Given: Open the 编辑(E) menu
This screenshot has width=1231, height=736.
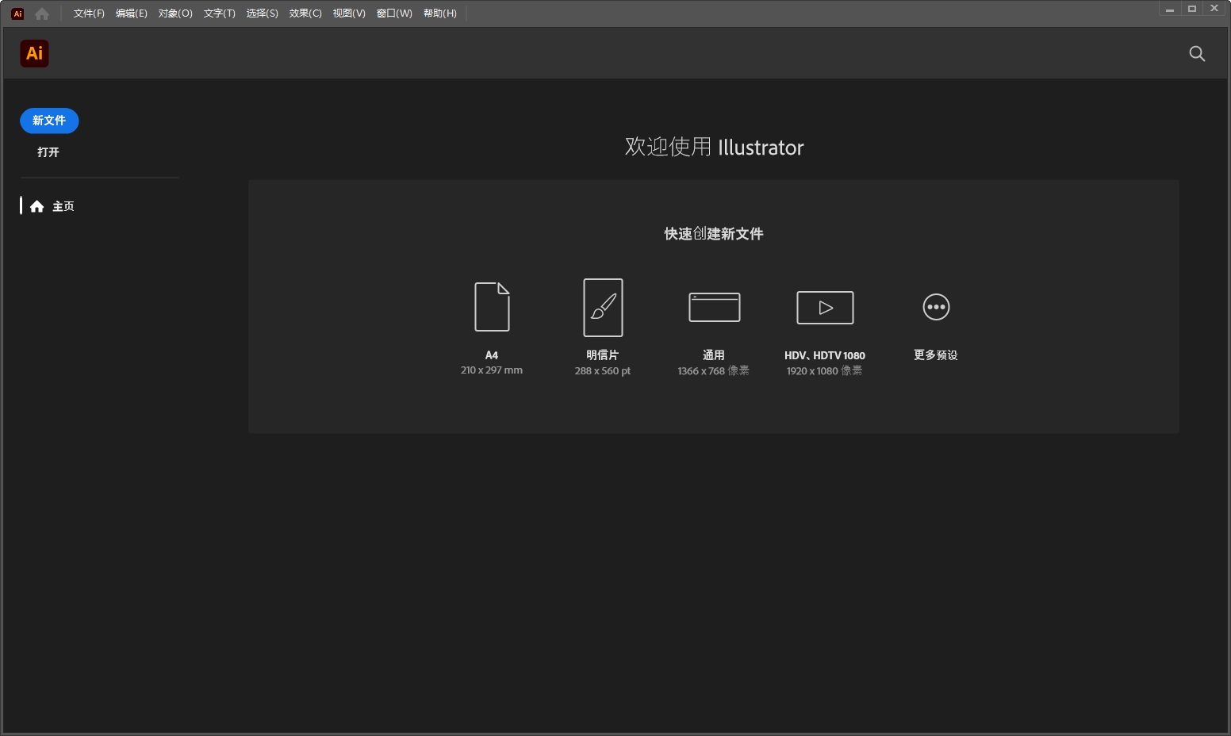Looking at the screenshot, I should pyautogui.click(x=131, y=13).
